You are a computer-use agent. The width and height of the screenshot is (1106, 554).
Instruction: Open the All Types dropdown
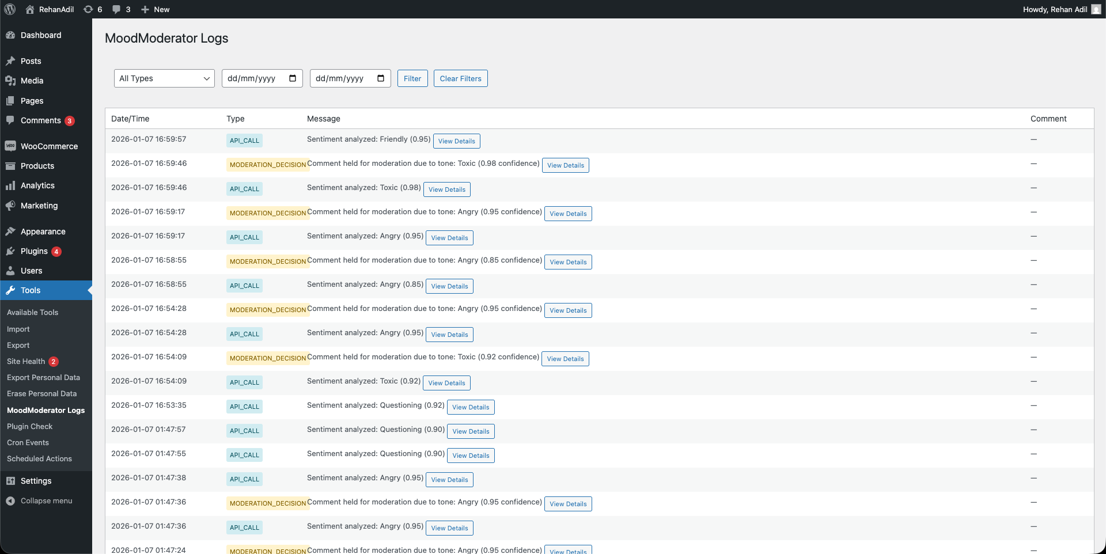164,78
